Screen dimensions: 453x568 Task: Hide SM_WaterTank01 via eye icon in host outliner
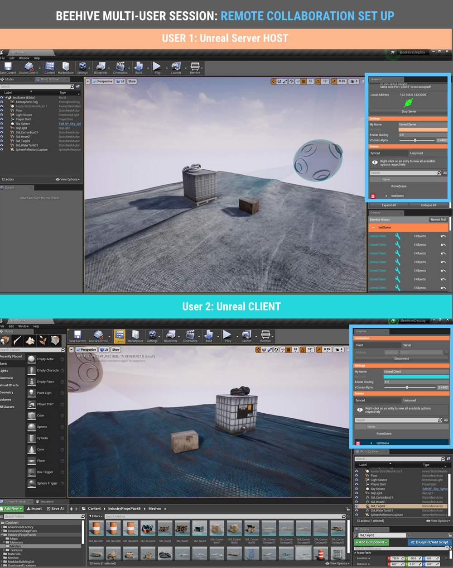click(2, 145)
